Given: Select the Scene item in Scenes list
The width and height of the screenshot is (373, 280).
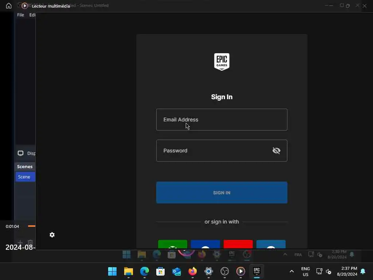Looking at the screenshot, I should tap(25, 177).
